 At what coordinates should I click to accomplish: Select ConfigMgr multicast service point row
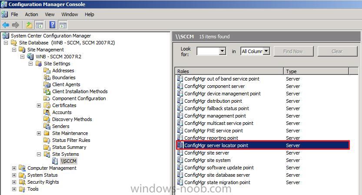263,123
